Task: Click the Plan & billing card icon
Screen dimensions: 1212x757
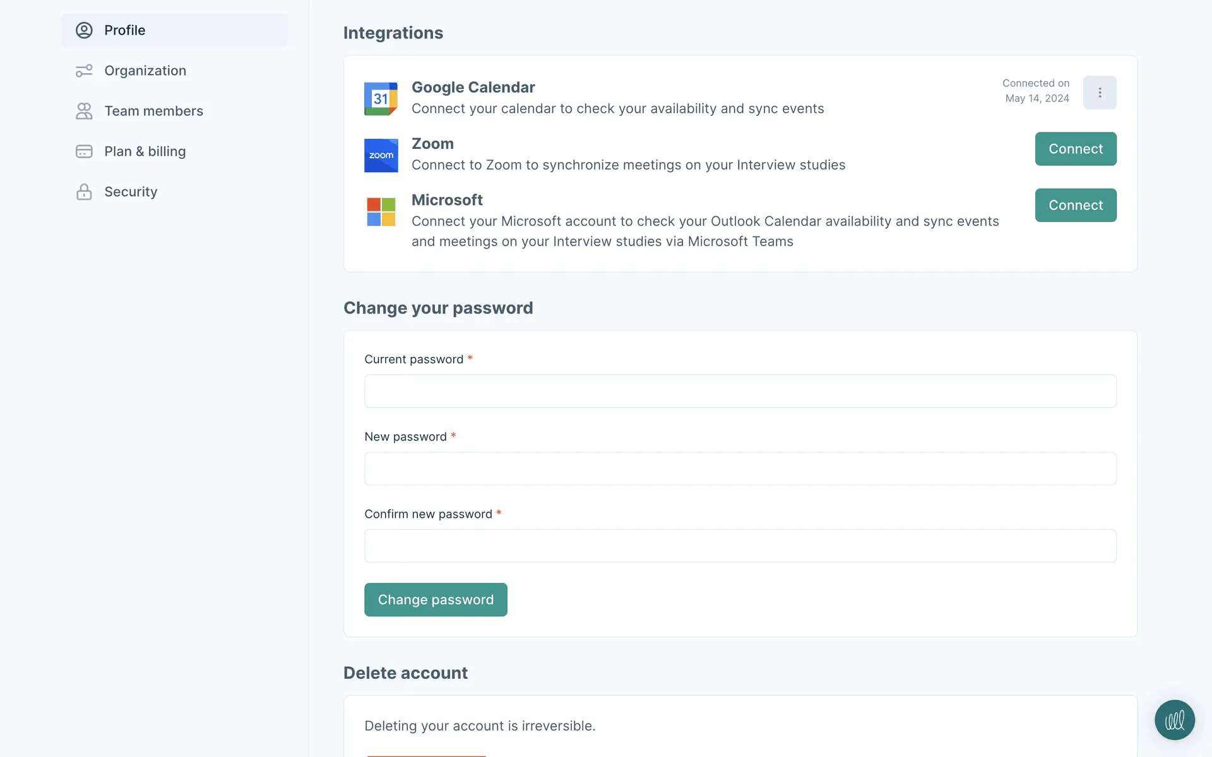Action: click(x=84, y=151)
